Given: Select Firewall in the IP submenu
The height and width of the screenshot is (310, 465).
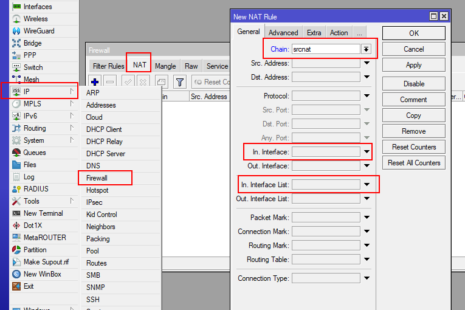Looking at the screenshot, I should coord(97,178).
